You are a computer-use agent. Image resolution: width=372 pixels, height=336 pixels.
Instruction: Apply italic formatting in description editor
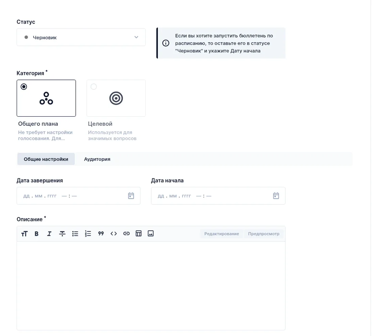point(49,234)
